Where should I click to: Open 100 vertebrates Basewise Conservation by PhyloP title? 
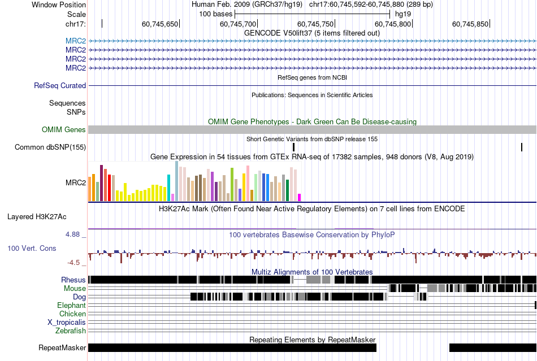point(312,235)
